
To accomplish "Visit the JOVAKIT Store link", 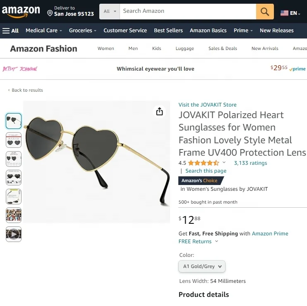I will (208, 105).
